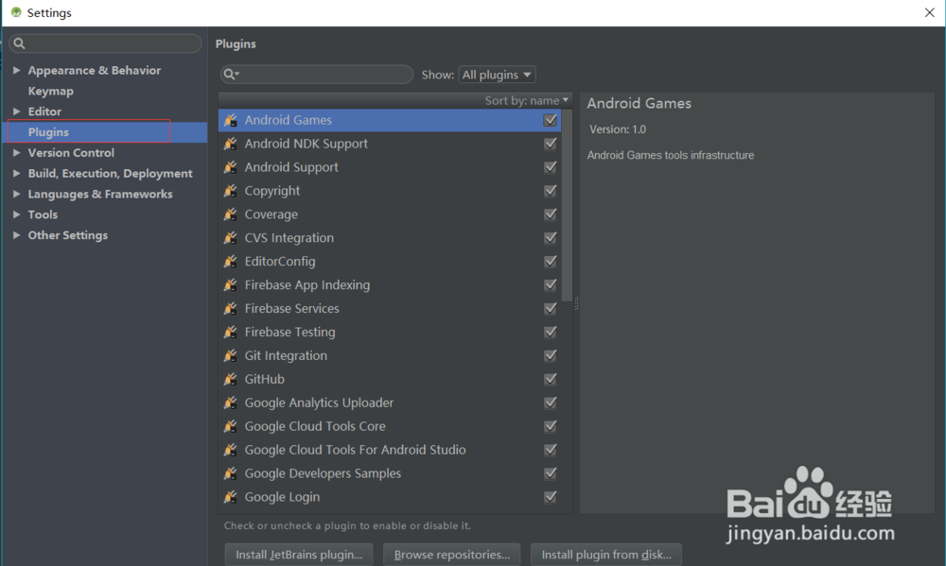
Task: Click the Google Developers Samples plugin icon
Action: (231, 472)
